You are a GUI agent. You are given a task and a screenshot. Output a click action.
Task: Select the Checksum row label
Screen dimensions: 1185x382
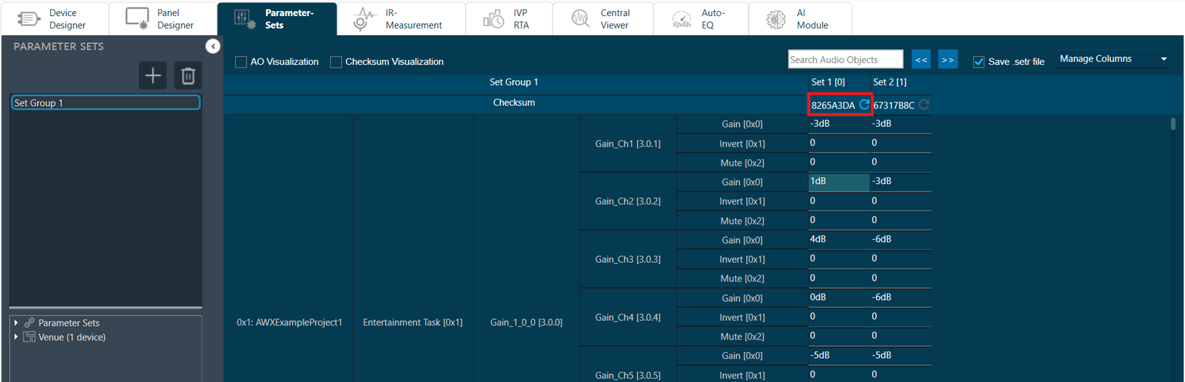[x=514, y=102]
